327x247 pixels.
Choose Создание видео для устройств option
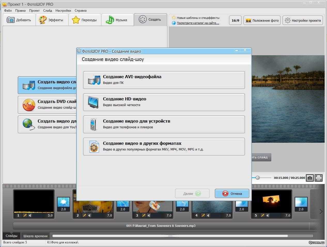[x=164, y=124]
